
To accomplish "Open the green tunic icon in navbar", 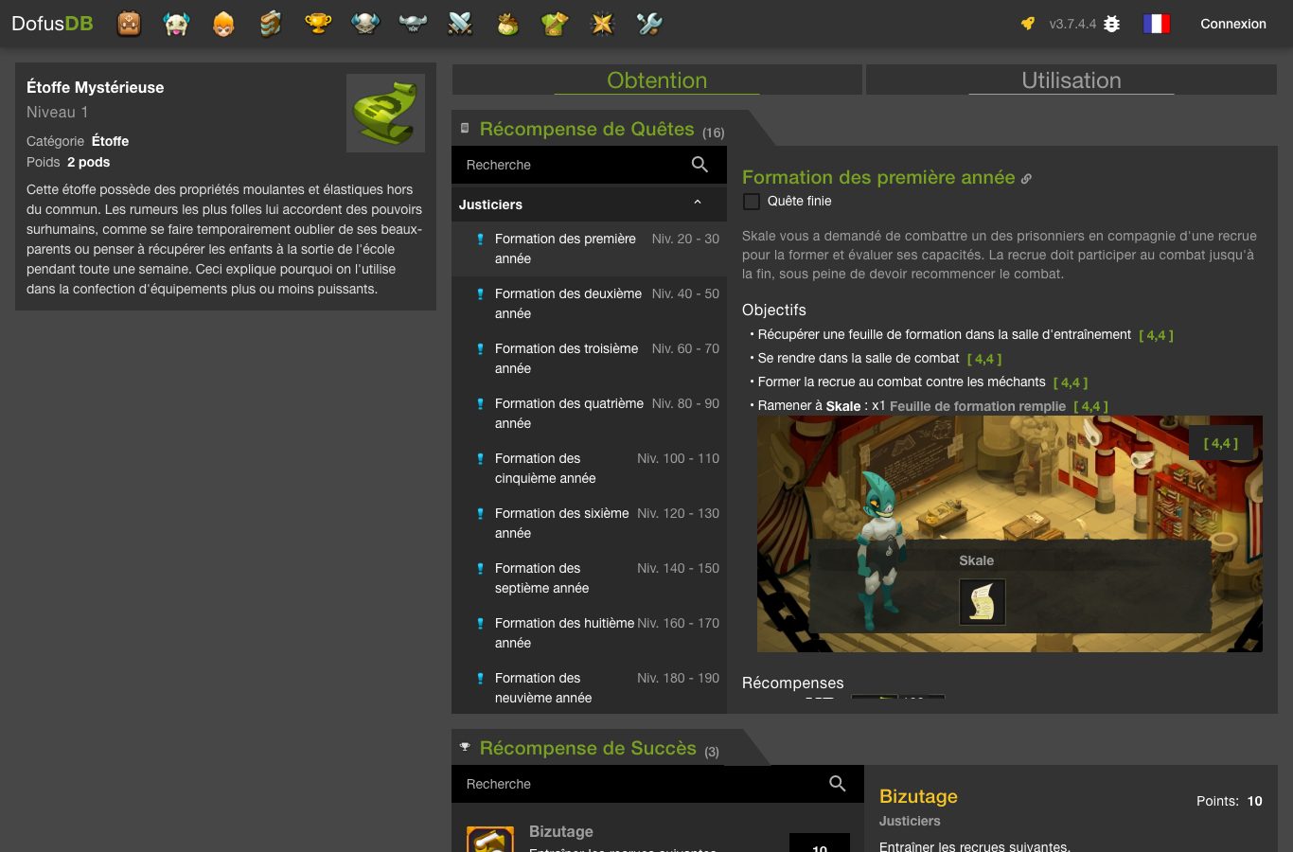I will 555,24.
